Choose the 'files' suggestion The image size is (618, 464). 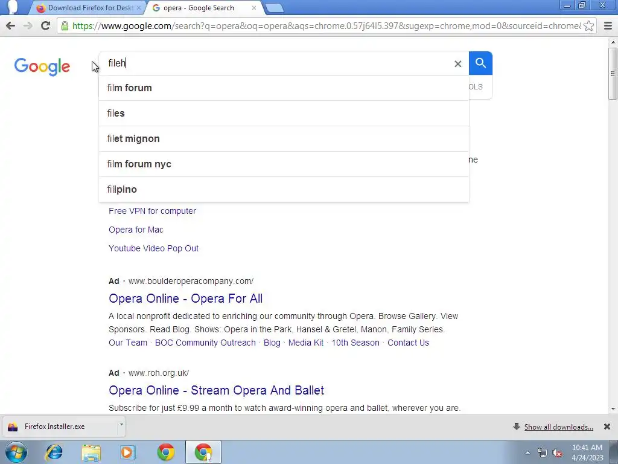click(284, 113)
